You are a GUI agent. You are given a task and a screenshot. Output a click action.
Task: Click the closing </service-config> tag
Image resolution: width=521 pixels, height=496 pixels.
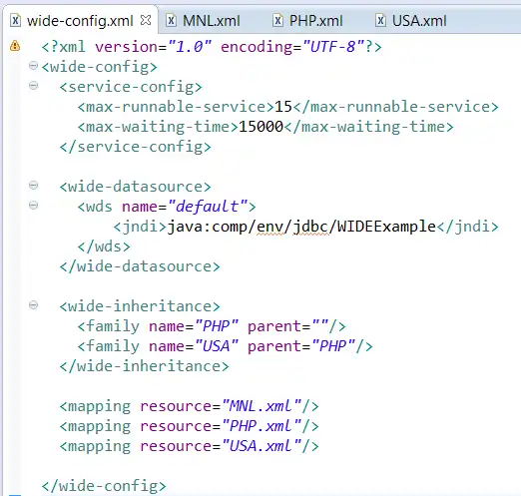[136, 147]
